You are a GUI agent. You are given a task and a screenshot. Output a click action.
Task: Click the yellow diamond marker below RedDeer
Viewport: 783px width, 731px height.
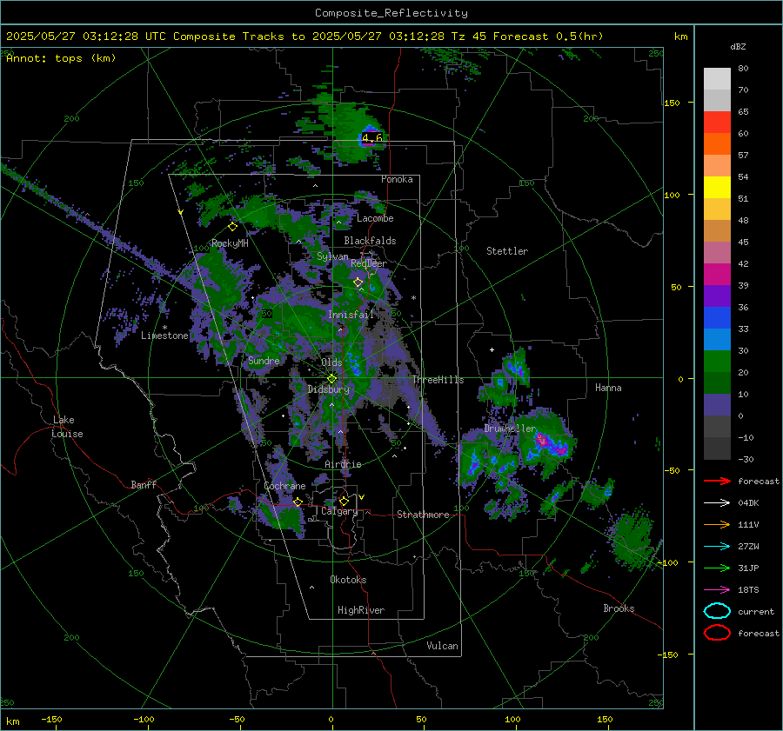tap(358, 282)
